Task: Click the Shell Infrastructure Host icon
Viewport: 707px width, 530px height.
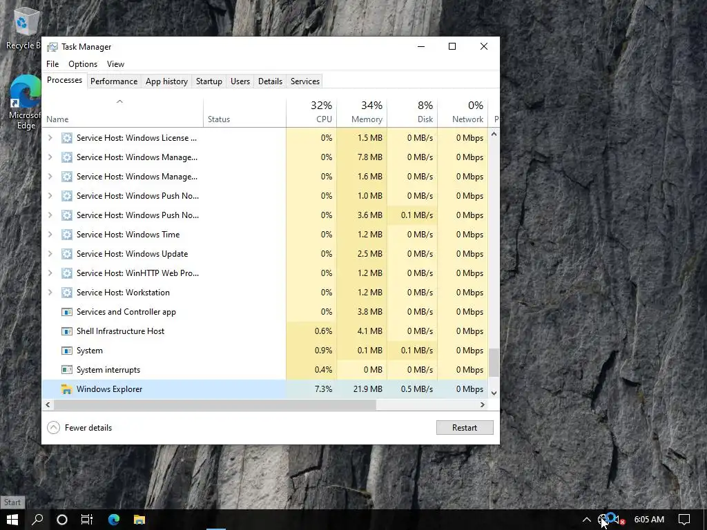Action: click(67, 331)
